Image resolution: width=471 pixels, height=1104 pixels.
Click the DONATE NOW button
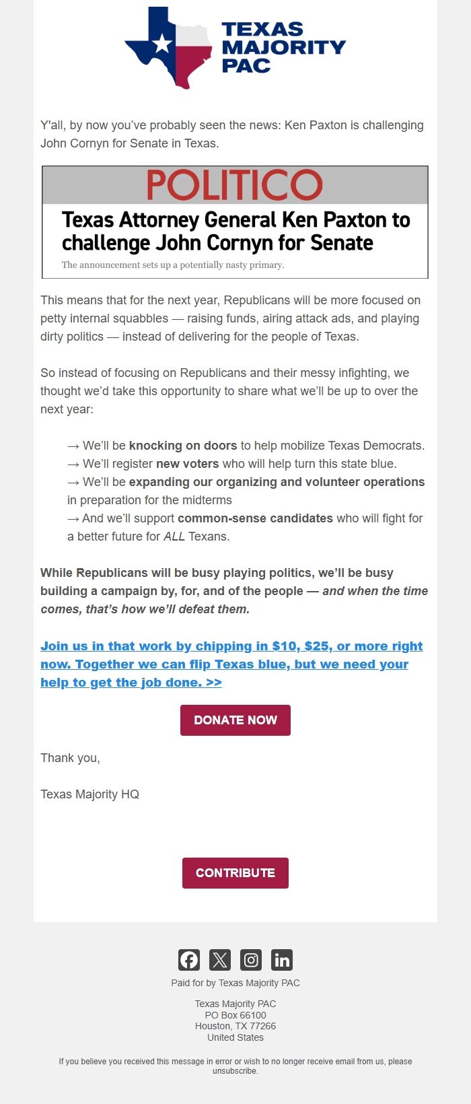[235, 719]
